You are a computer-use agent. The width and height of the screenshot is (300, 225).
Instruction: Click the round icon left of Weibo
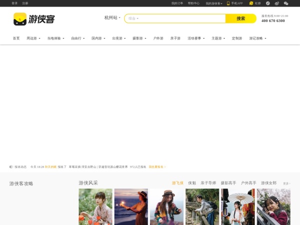[x=267, y=3]
